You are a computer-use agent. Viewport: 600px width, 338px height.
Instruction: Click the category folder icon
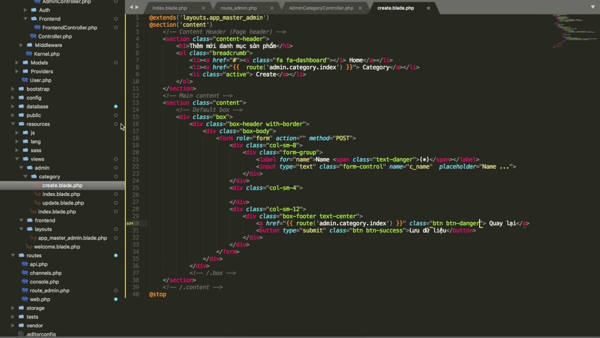[34, 177]
